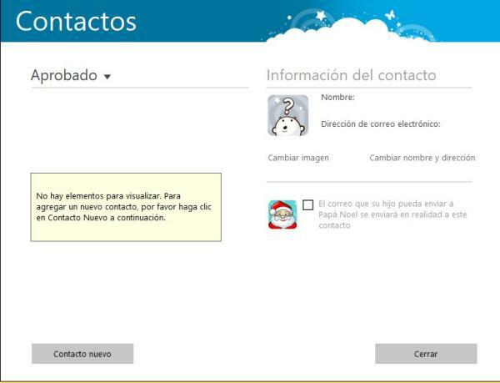Click the Santa Claus icon
Image resolution: width=500 pixels, height=383 pixels.
(282, 214)
